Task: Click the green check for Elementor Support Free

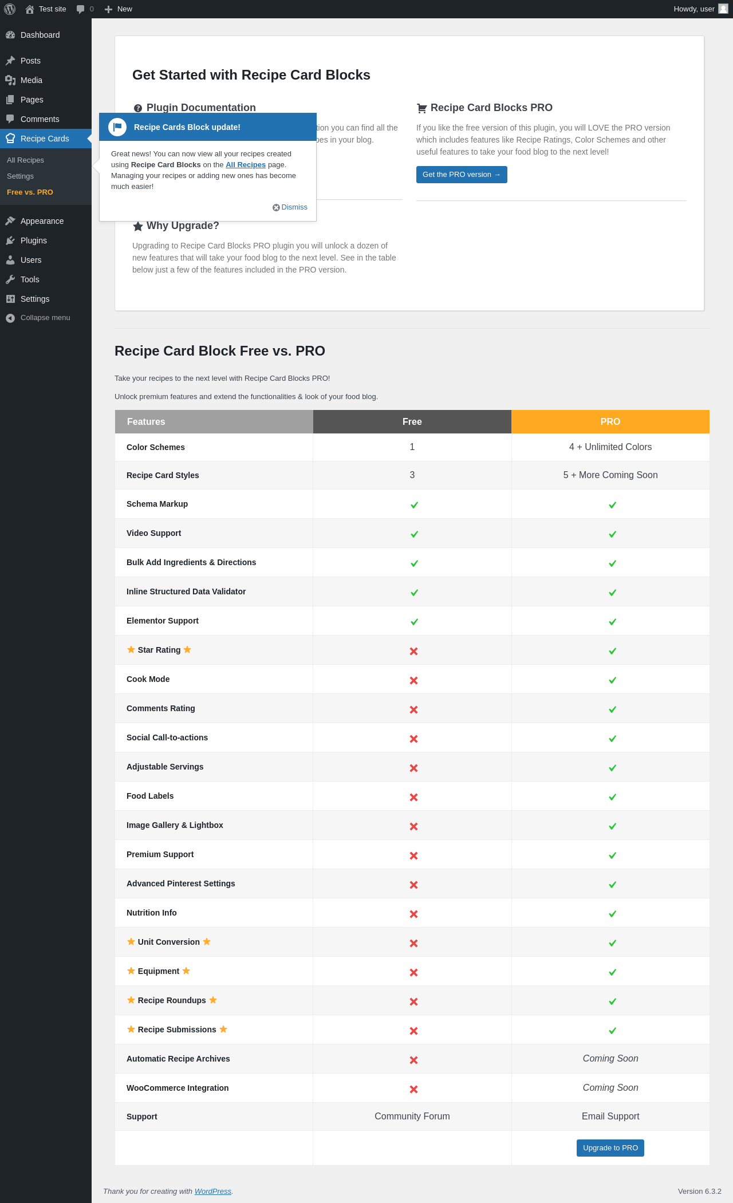Action: click(x=414, y=622)
